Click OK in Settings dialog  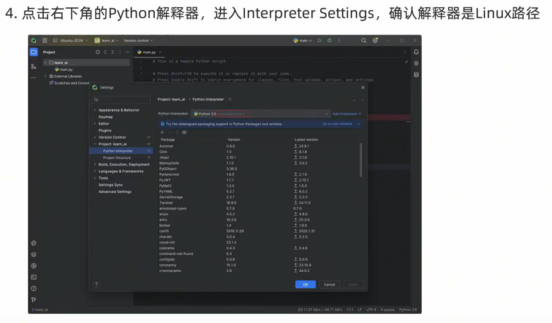pyautogui.click(x=305, y=284)
